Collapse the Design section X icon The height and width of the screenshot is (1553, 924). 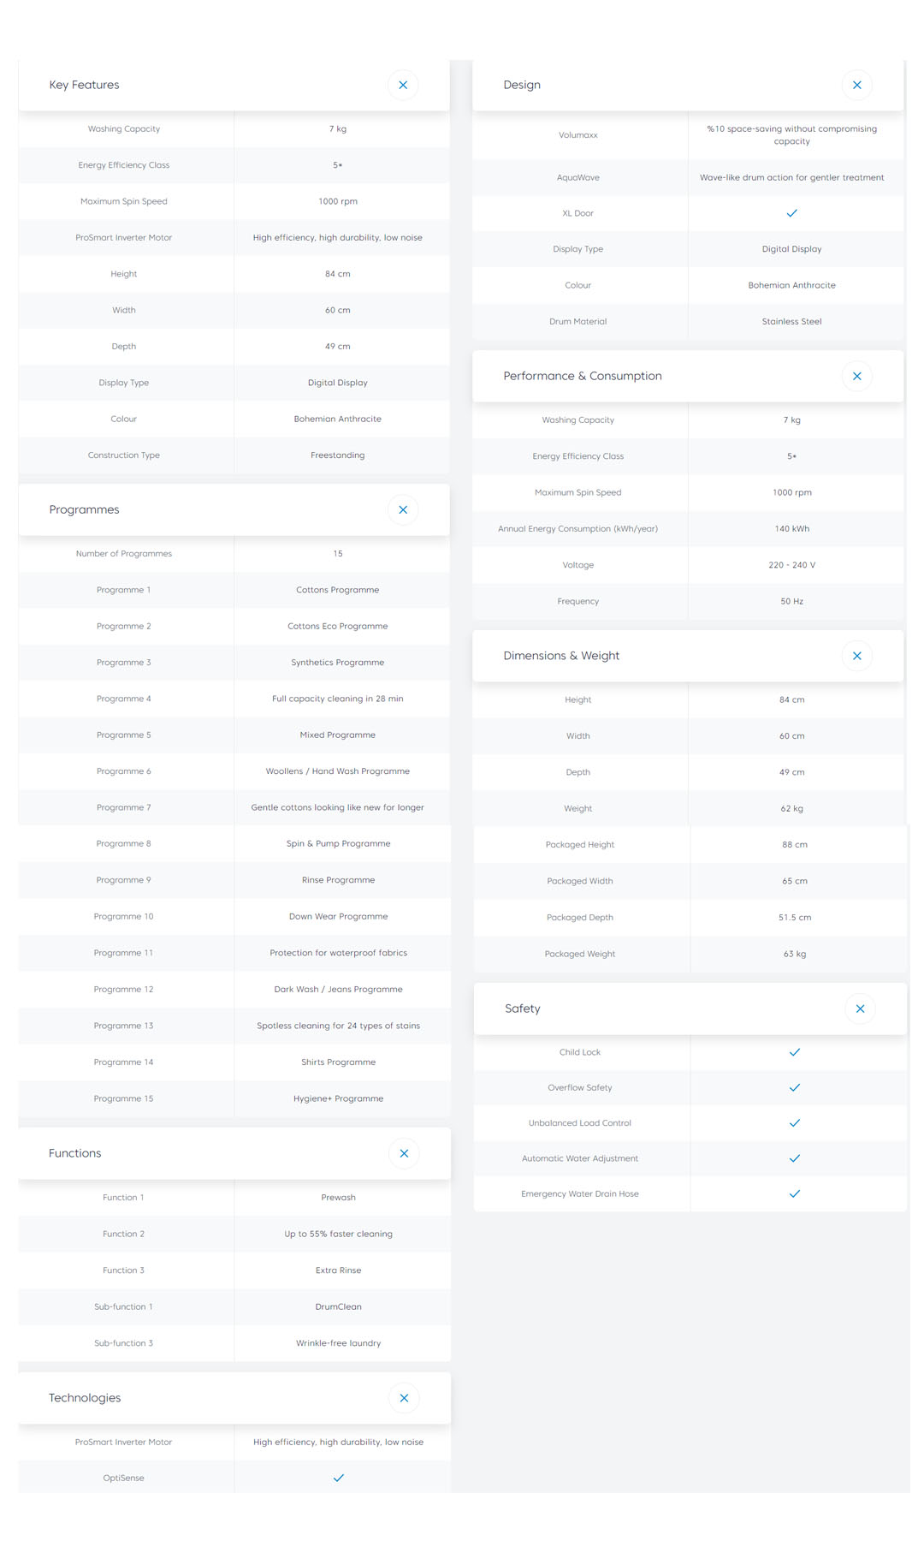[x=856, y=85]
